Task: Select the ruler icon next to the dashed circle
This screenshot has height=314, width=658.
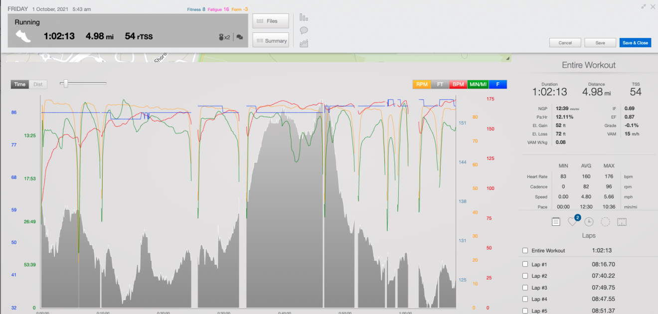Action: (x=622, y=222)
